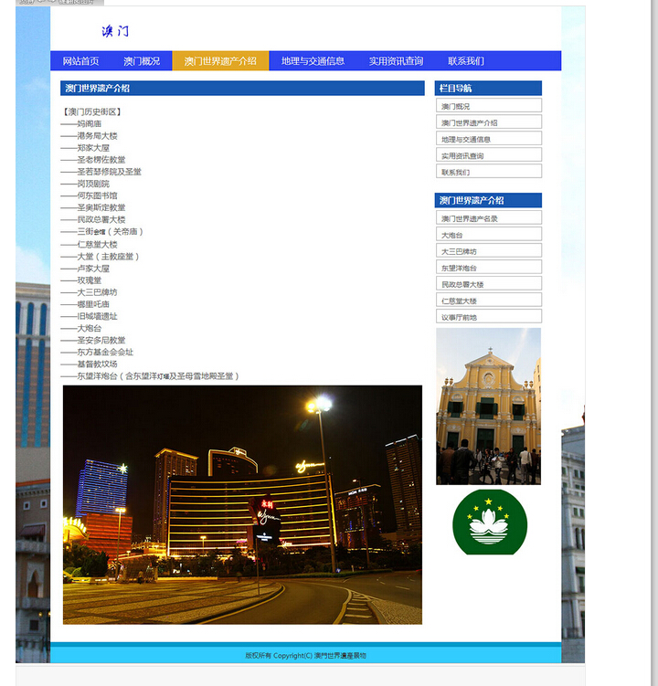
Task: Click the Macau night skyline photo
Action: [242, 504]
